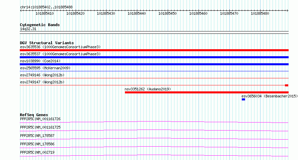Screen dimensions: 298x160
Task: Open the esv2749147 (Wong2012b) label
Action: pos(42,82)
